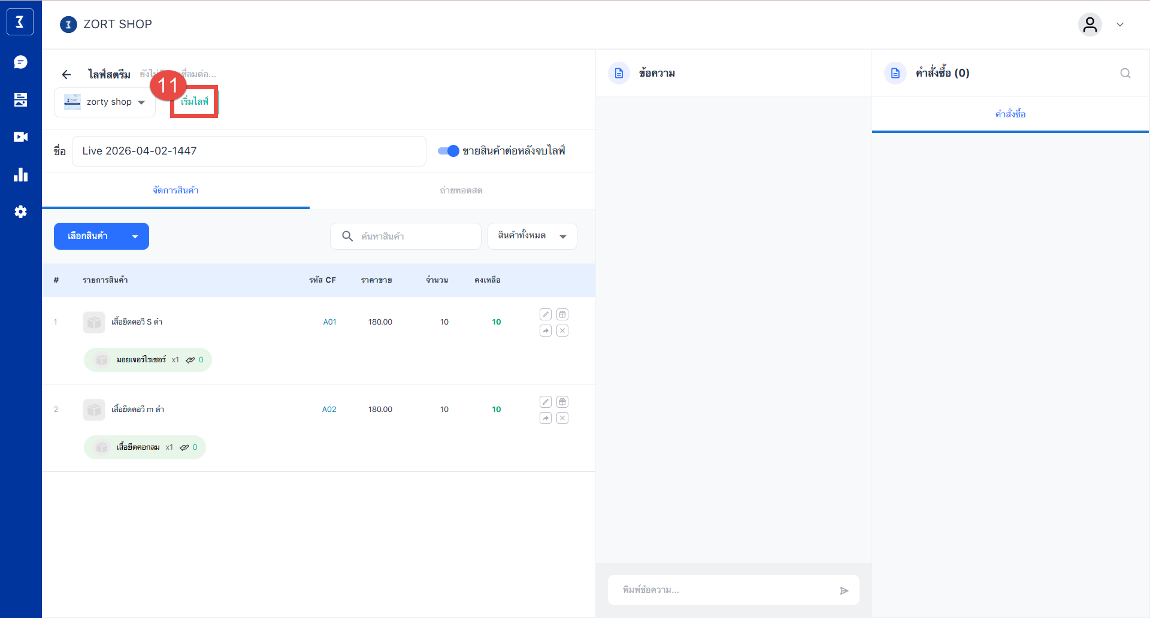1150x618 pixels.
Task: Click remove X icon for product A02
Action: [562, 418]
